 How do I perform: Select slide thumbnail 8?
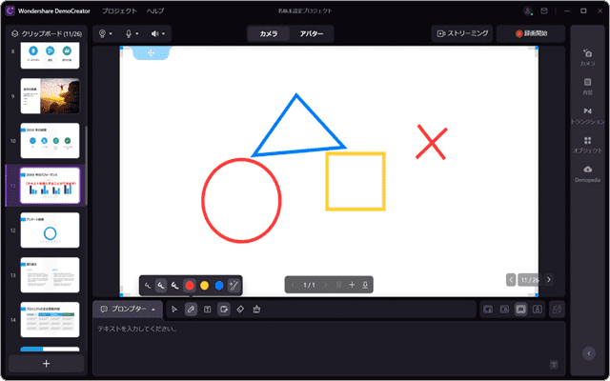click(50, 56)
